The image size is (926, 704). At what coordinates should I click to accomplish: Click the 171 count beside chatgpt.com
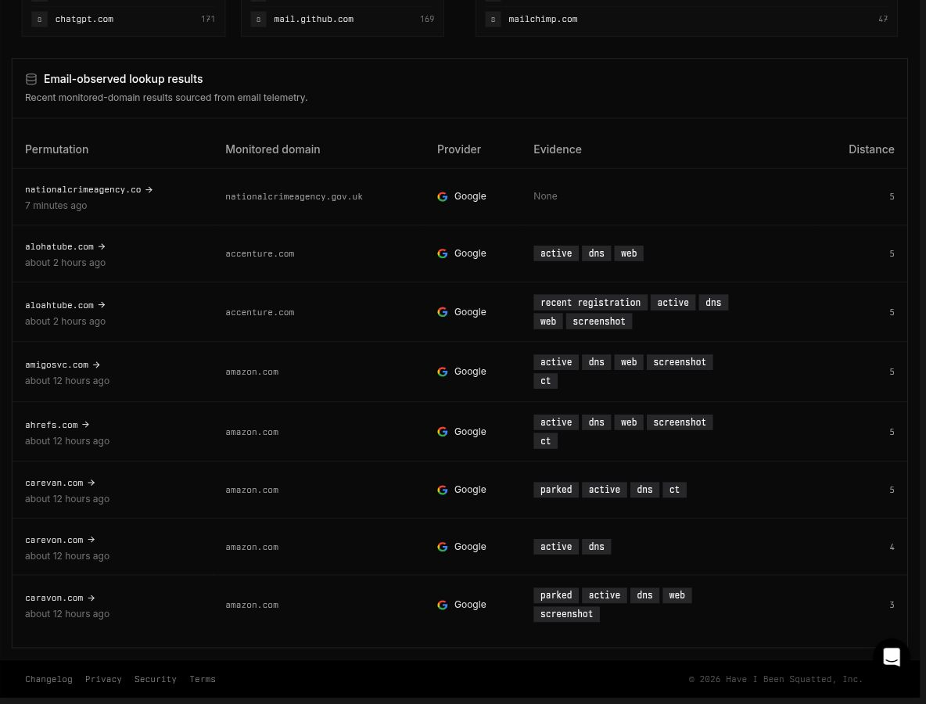pos(208,19)
